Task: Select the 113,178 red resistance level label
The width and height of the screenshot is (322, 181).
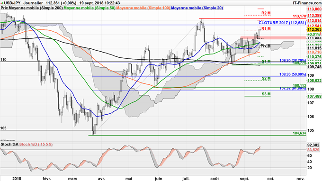Action: click(x=299, y=16)
